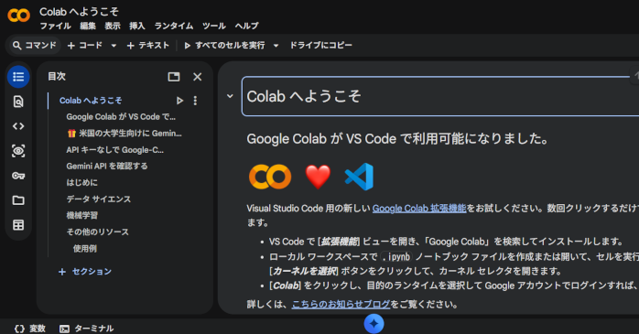
Task: Open the ファイル menu
Action: tap(56, 26)
